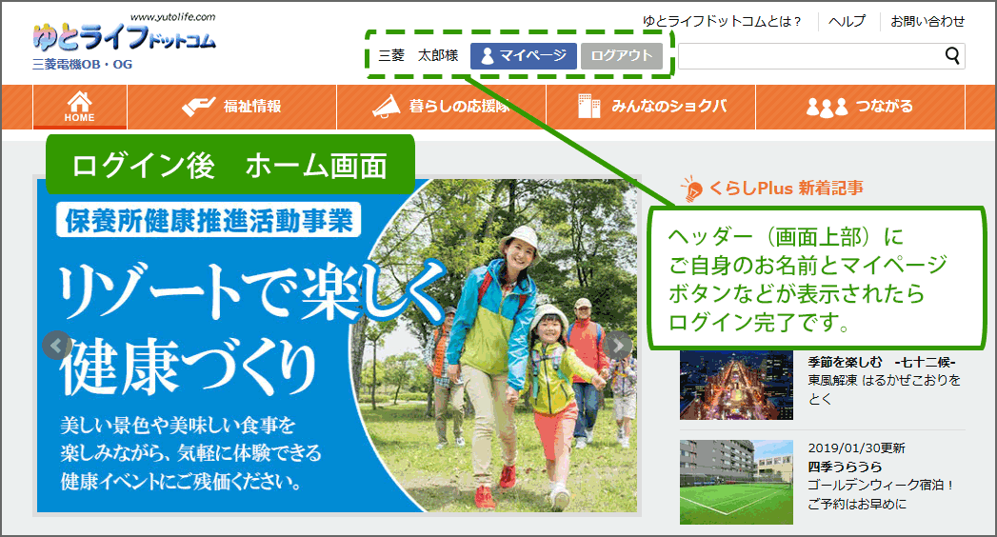The height and width of the screenshot is (537, 997).
Task: Open the みんなのショクバ menu
Action: (651, 107)
